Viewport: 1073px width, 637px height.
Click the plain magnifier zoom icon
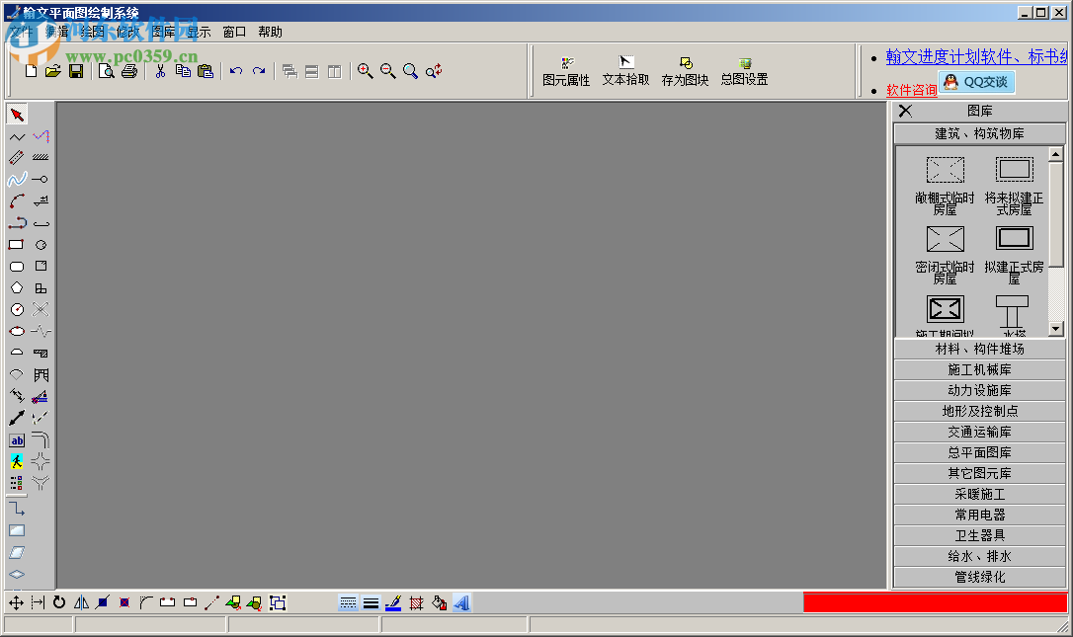tap(411, 71)
